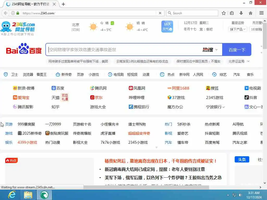The image size is (267, 200).
Task: Show hidden tray icons arrow
Action: click(x=228, y=195)
